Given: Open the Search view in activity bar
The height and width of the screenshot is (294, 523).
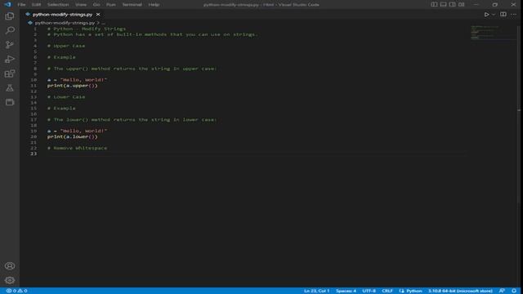Looking at the screenshot, I should point(10,30).
